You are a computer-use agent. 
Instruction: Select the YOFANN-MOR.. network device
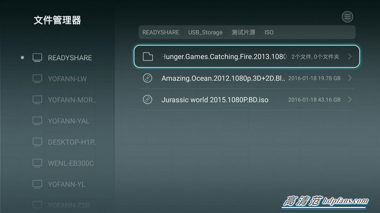[x=72, y=100]
